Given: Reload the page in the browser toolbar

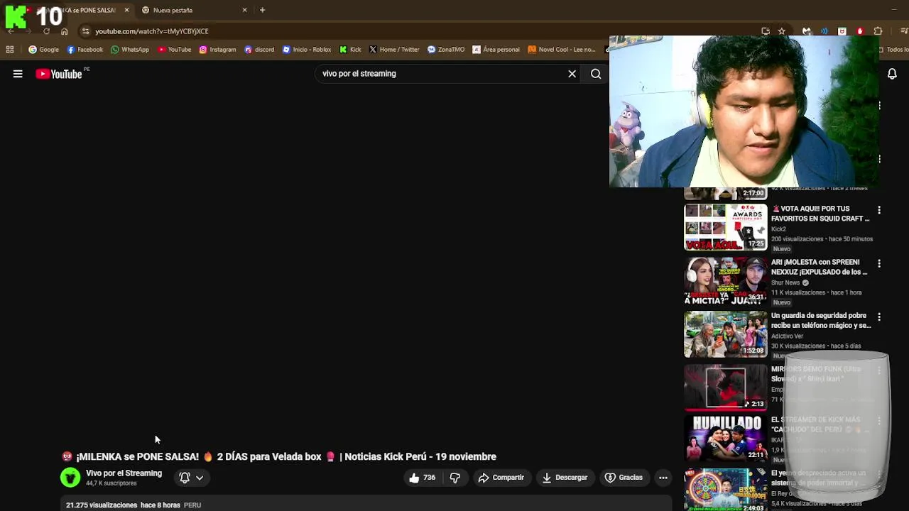Looking at the screenshot, I should pyautogui.click(x=46, y=31).
